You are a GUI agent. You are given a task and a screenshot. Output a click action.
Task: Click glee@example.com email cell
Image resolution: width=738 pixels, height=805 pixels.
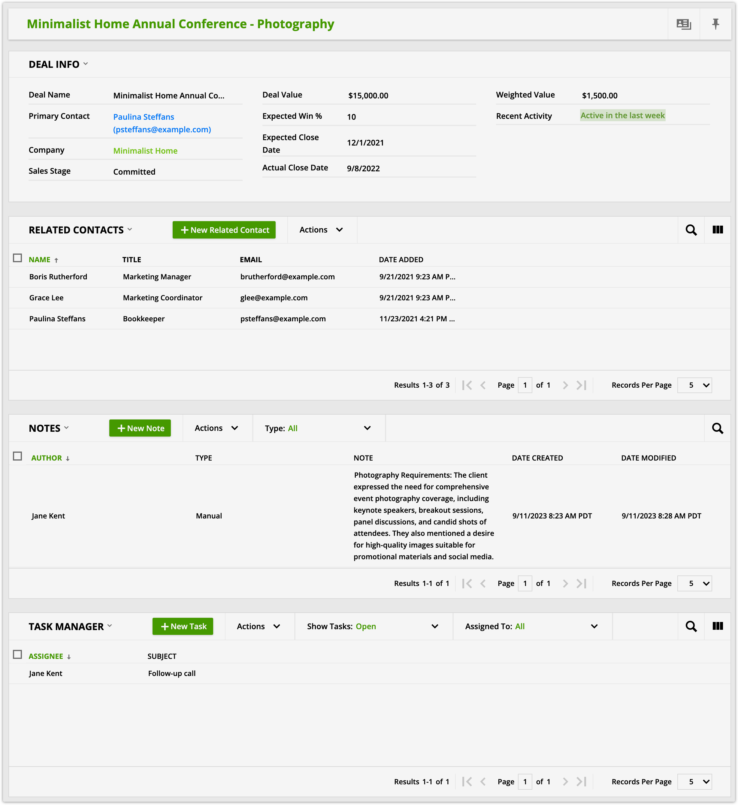tap(274, 298)
